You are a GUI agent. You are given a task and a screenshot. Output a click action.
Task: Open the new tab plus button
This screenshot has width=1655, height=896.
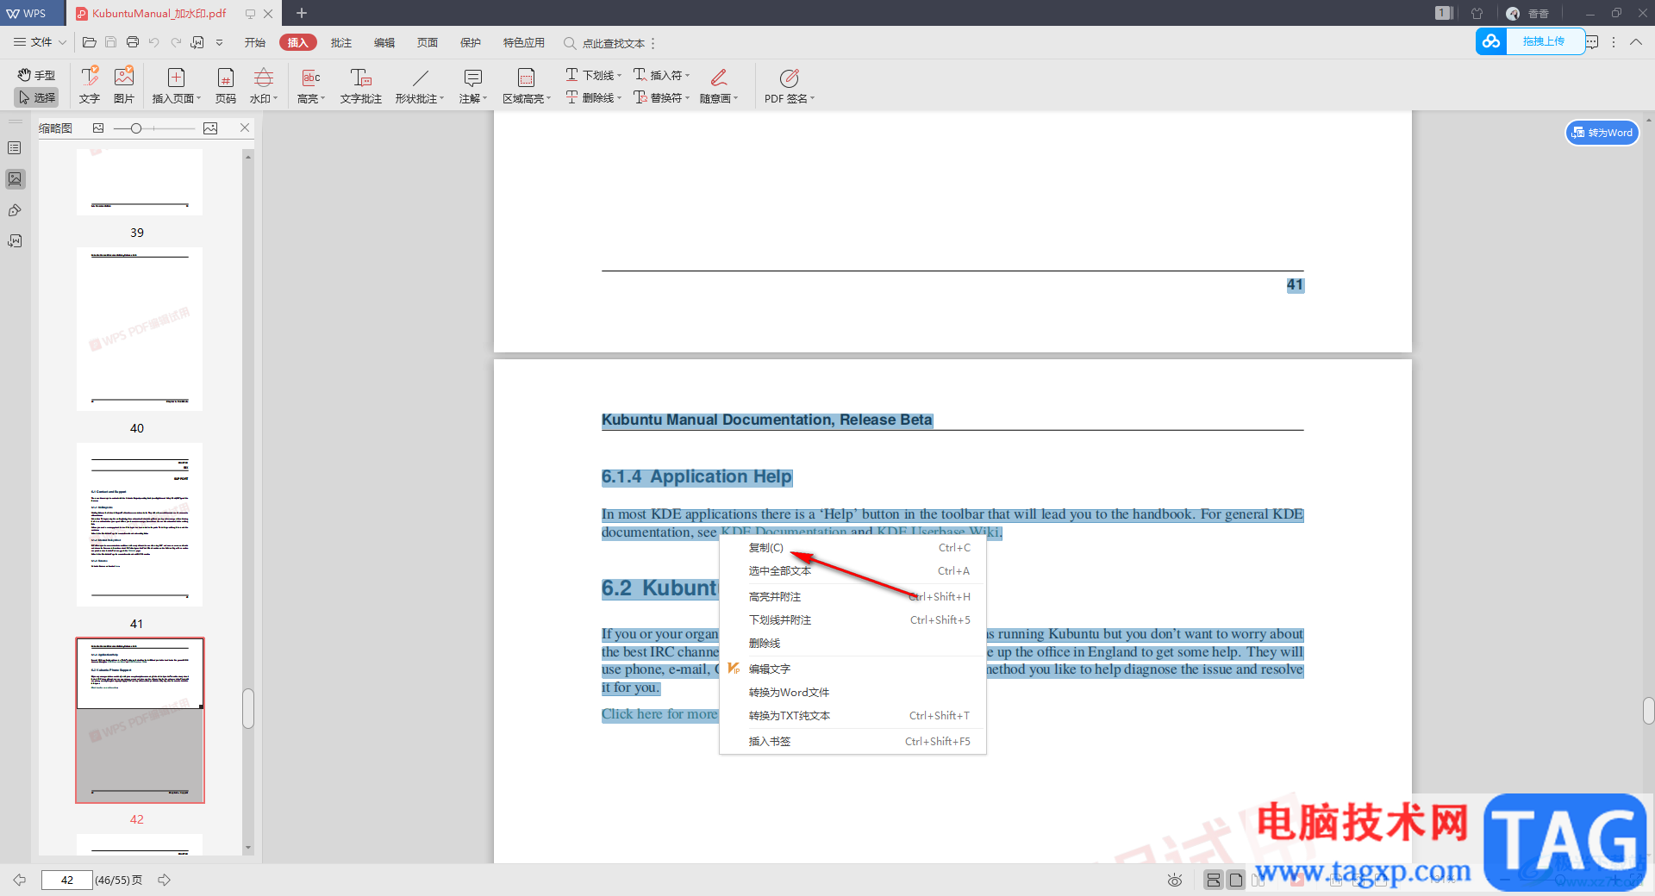pyautogui.click(x=302, y=13)
